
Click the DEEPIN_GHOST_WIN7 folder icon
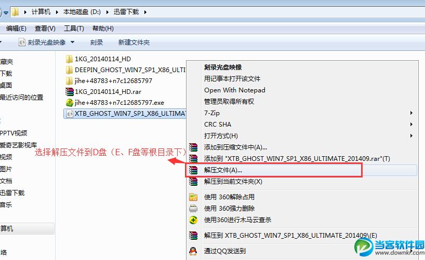69,70
